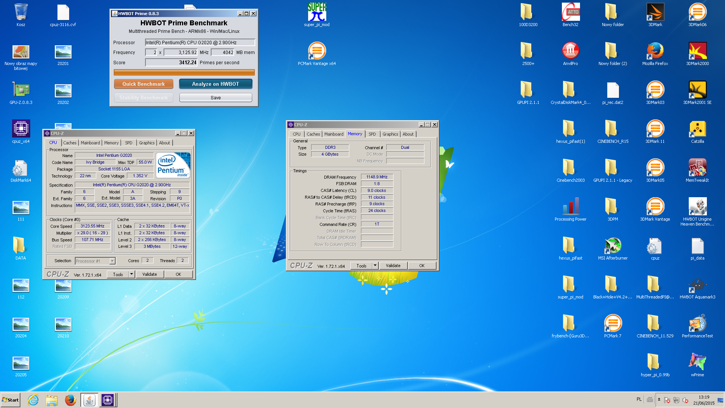Click the Start button

click(10, 400)
